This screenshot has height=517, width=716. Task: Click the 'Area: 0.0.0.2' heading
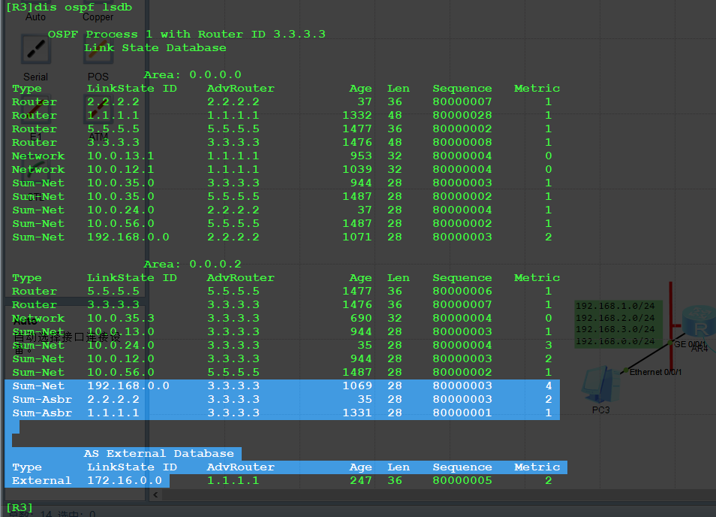[x=192, y=265]
